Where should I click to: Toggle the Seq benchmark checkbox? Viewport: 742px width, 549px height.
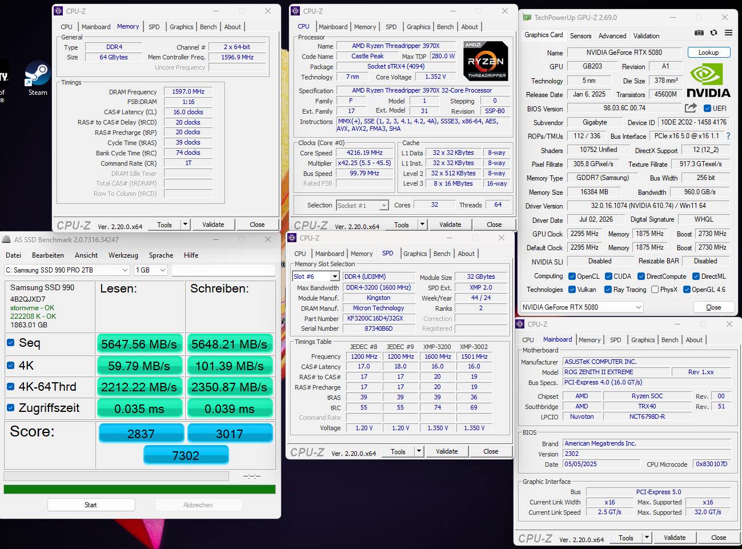(x=10, y=343)
